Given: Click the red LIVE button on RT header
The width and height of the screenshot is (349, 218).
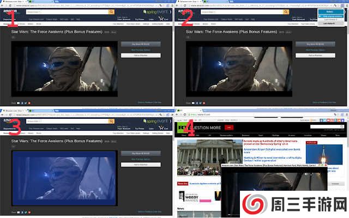Looking at the screenshot, I should (x=228, y=127).
